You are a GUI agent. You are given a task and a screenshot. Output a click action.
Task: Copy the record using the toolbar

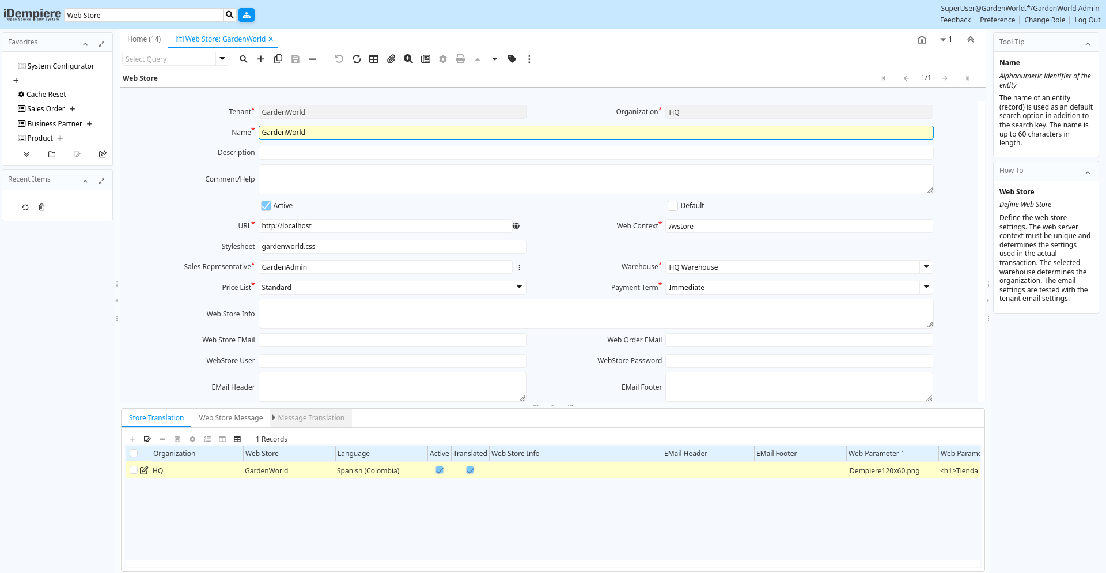click(278, 59)
